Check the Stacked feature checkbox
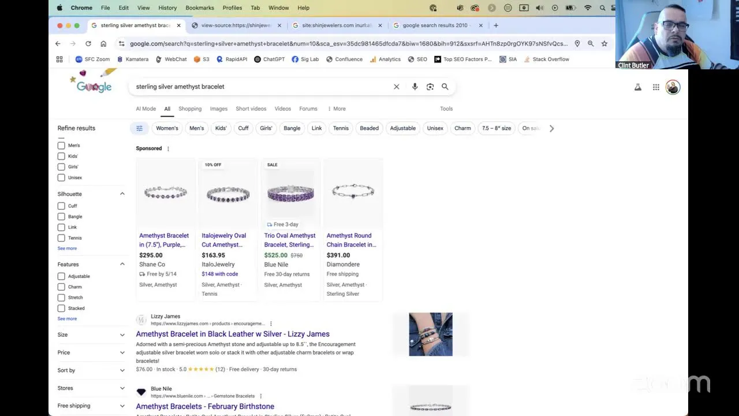Screen dimensions: 739x416 click(x=61, y=309)
